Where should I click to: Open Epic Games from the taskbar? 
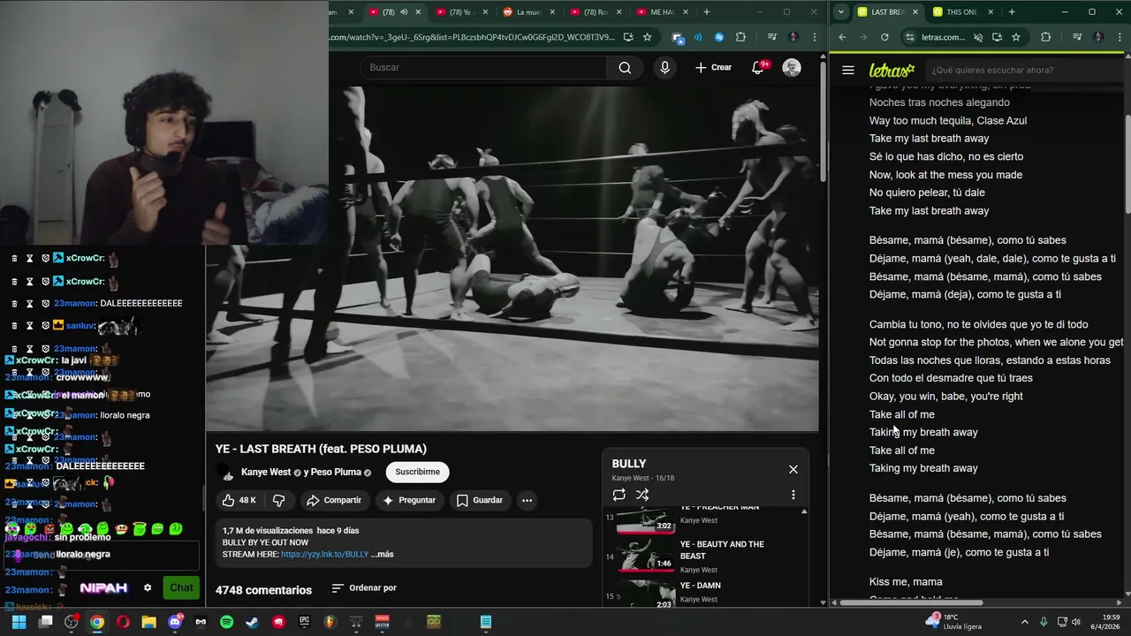click(x=304, y=622)
